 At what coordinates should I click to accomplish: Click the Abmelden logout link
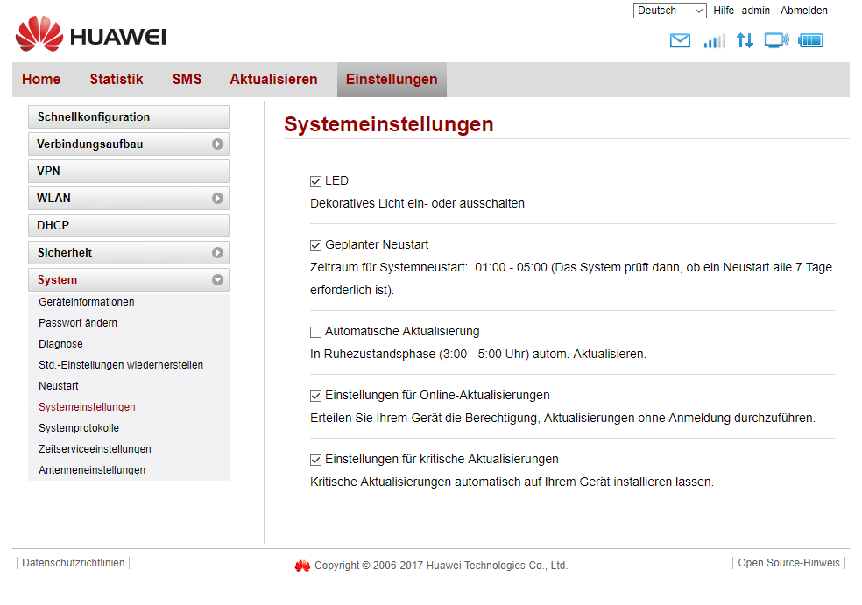tap(803, 11)
